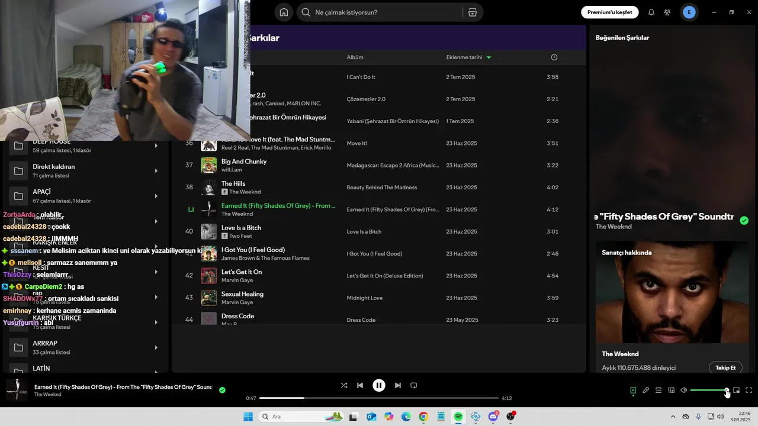Skip to the previous track
This screenshot has height=426, width=758.
tap(360, 385)
